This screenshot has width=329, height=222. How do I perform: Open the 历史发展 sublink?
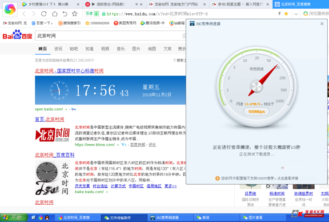pos(82,186)
